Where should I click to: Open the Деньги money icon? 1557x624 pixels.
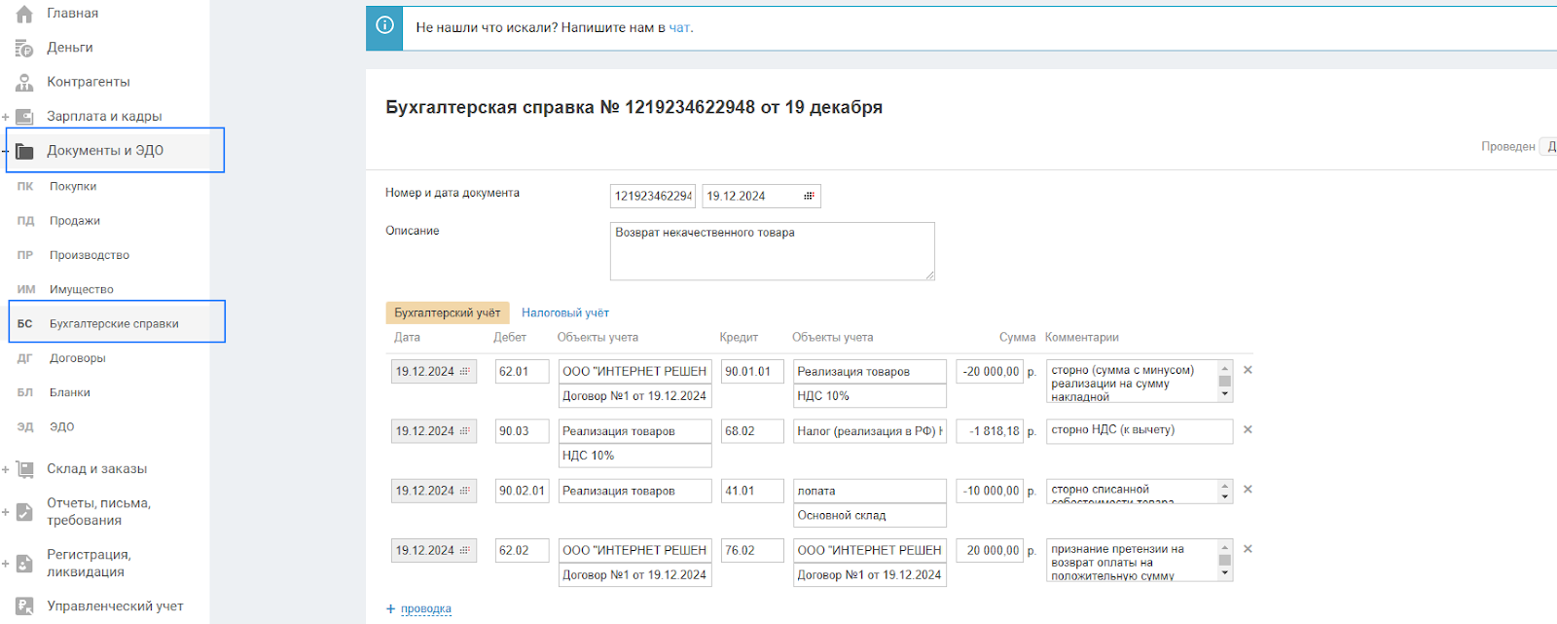[x=24, y=48]
